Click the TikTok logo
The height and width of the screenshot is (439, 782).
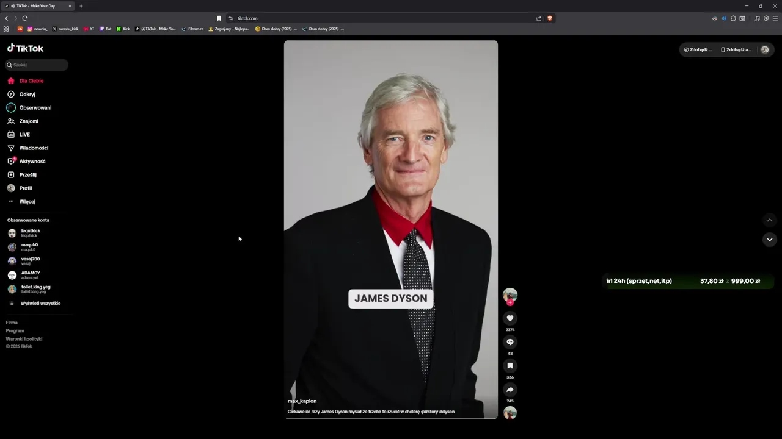click(x=25, y=48)
